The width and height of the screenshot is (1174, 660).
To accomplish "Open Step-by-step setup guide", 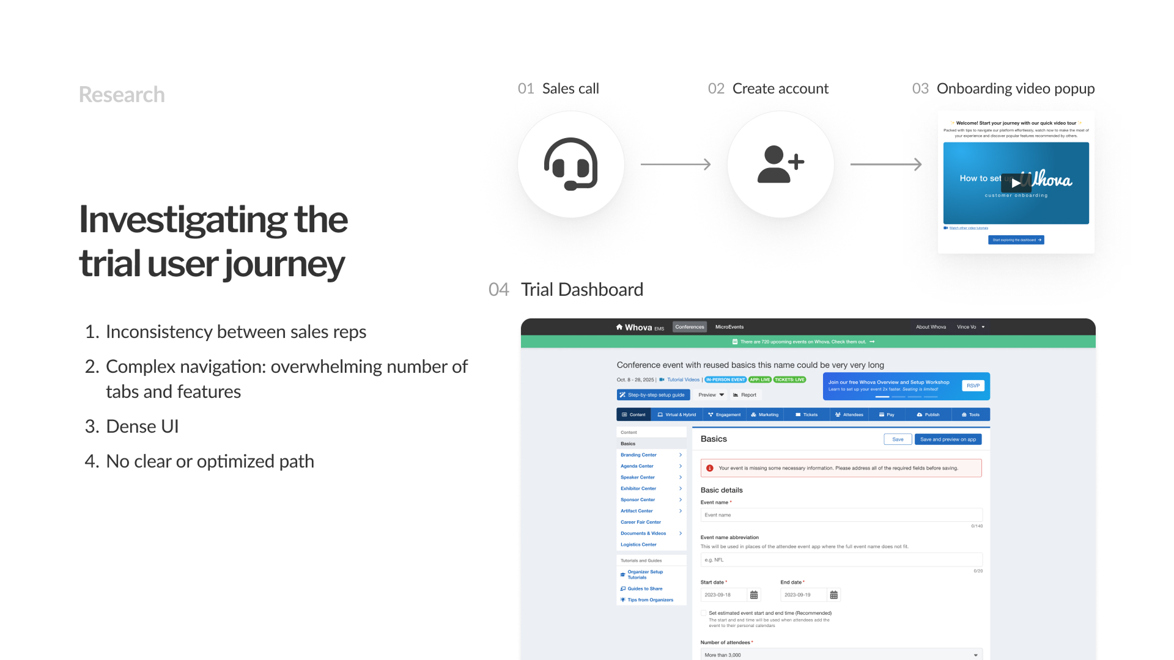I will (x=653, y=395).
